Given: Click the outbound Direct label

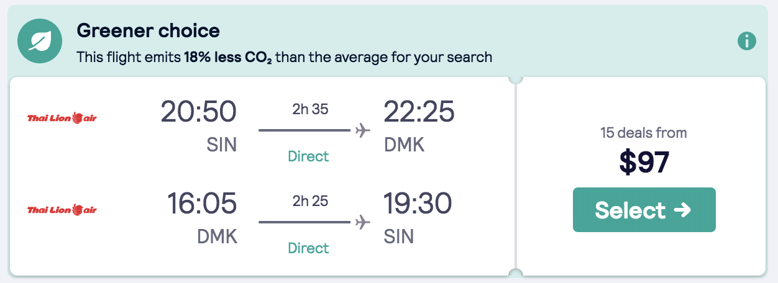Looking at the screenshot, I should coord(308,156).
